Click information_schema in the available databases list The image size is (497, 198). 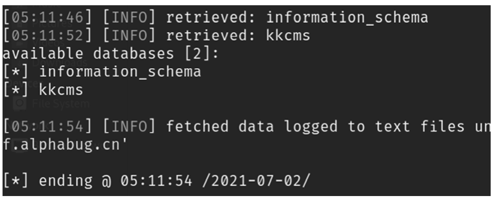120,72
